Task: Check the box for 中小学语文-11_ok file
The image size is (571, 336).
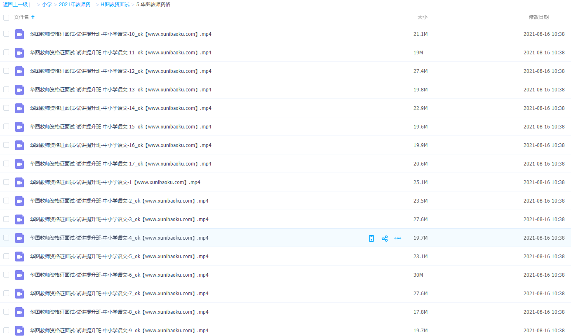Action: 6,52
